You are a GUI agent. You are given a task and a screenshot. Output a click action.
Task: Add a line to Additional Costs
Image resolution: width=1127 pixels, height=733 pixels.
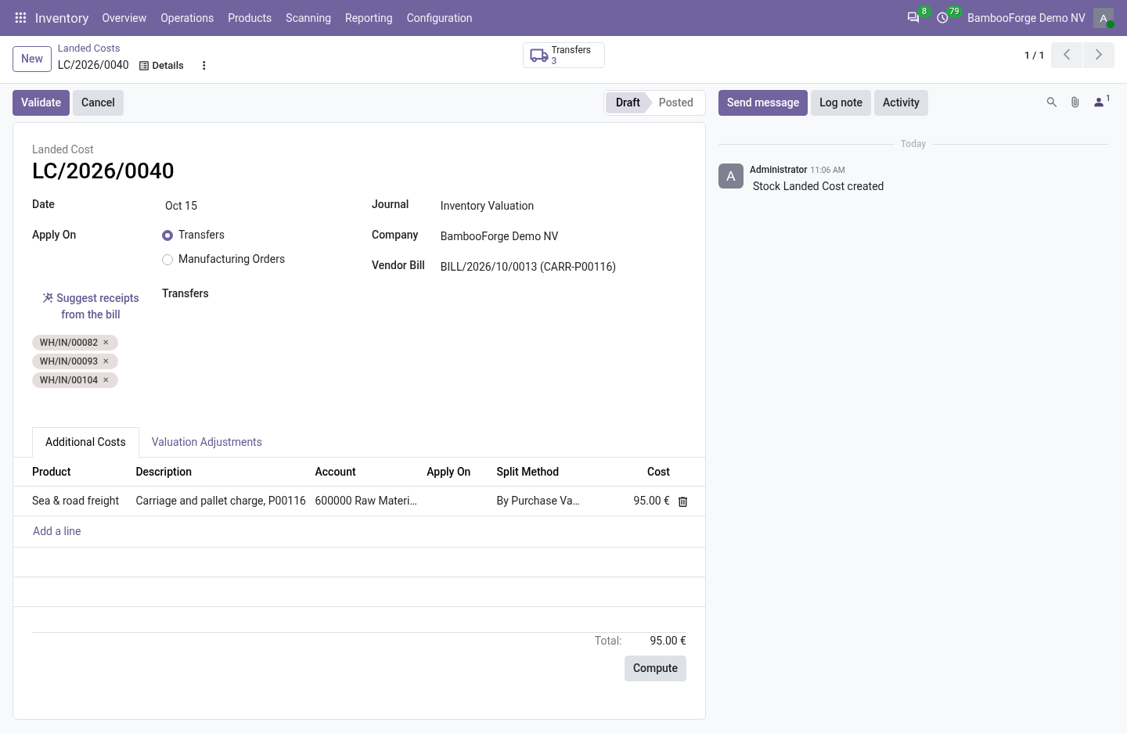click(x=57, y=531)
